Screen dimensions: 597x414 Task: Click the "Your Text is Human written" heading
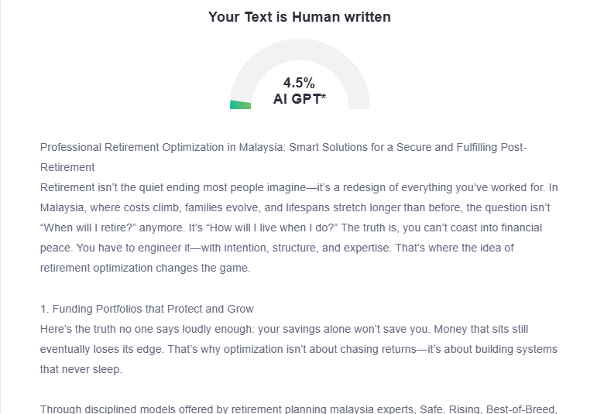coord(299,16)
